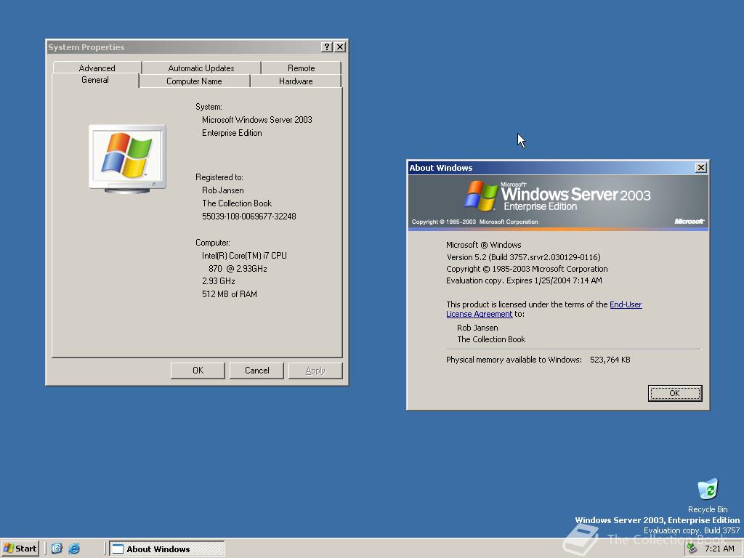Viewport: 744px width, 558px height.
Task: Switch to the Advanced tab
Action: [x=97, y=68]
